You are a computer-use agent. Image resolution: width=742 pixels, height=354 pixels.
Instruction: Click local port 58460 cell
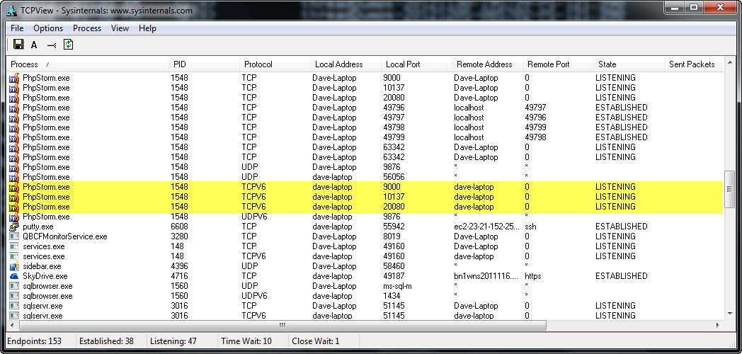[394, 266]
